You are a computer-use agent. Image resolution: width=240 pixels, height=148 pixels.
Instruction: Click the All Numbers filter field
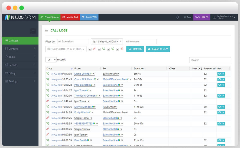141,41
